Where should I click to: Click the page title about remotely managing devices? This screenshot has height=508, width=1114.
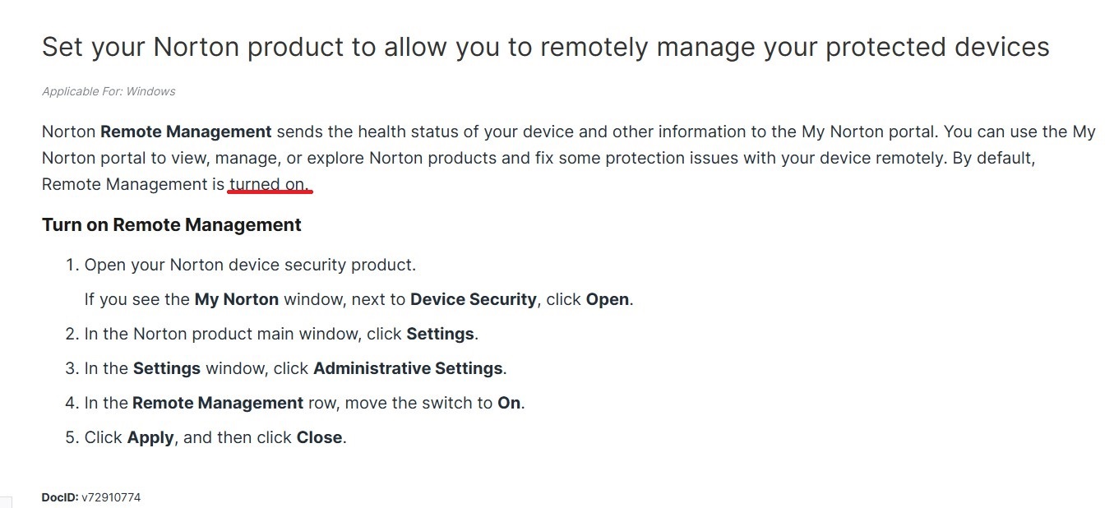[545, 47]
